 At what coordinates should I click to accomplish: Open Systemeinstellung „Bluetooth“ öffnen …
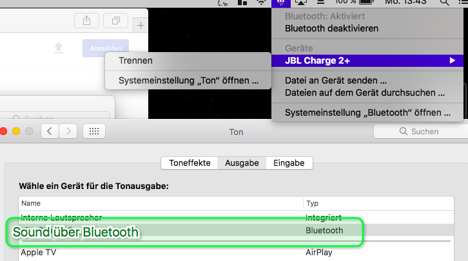tap(367, 113)
